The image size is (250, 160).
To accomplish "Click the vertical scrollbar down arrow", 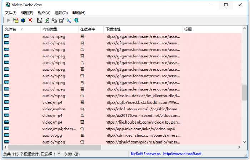I will [x=244, y=142].
